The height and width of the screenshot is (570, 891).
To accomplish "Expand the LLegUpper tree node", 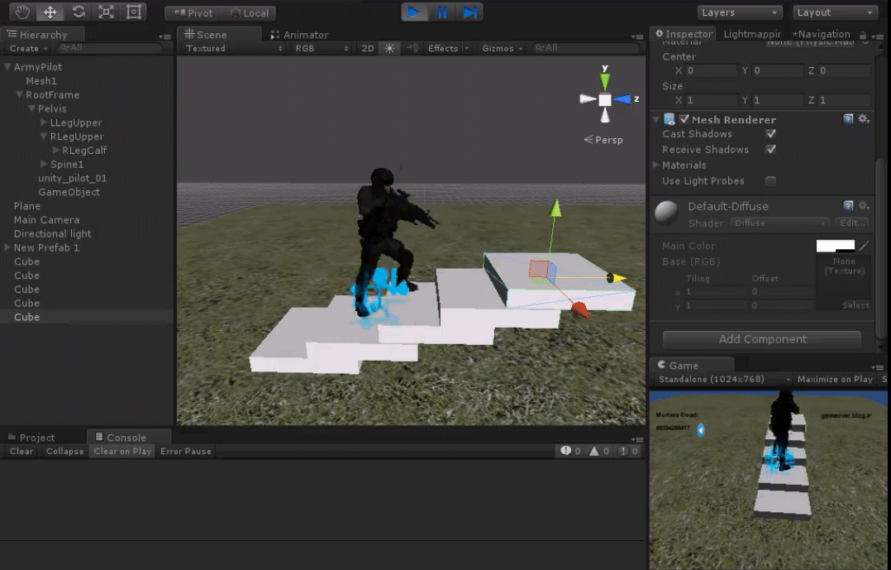I will pos(44,123).
